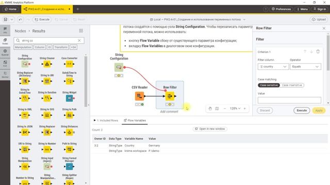Image resolution: width=330 pixels, height=185 pixels.
Task: Open the Home tab
Action: point(10,9)
